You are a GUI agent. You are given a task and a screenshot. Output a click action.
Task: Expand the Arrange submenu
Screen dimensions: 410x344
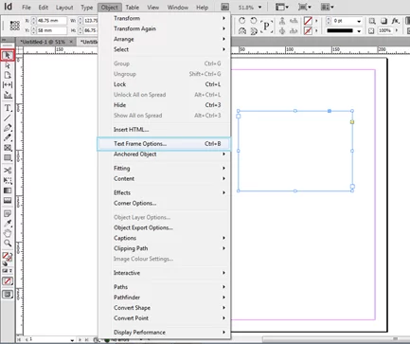[164, 39]
